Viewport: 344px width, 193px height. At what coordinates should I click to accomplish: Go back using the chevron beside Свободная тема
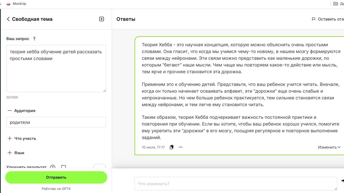tap(8, 19)
